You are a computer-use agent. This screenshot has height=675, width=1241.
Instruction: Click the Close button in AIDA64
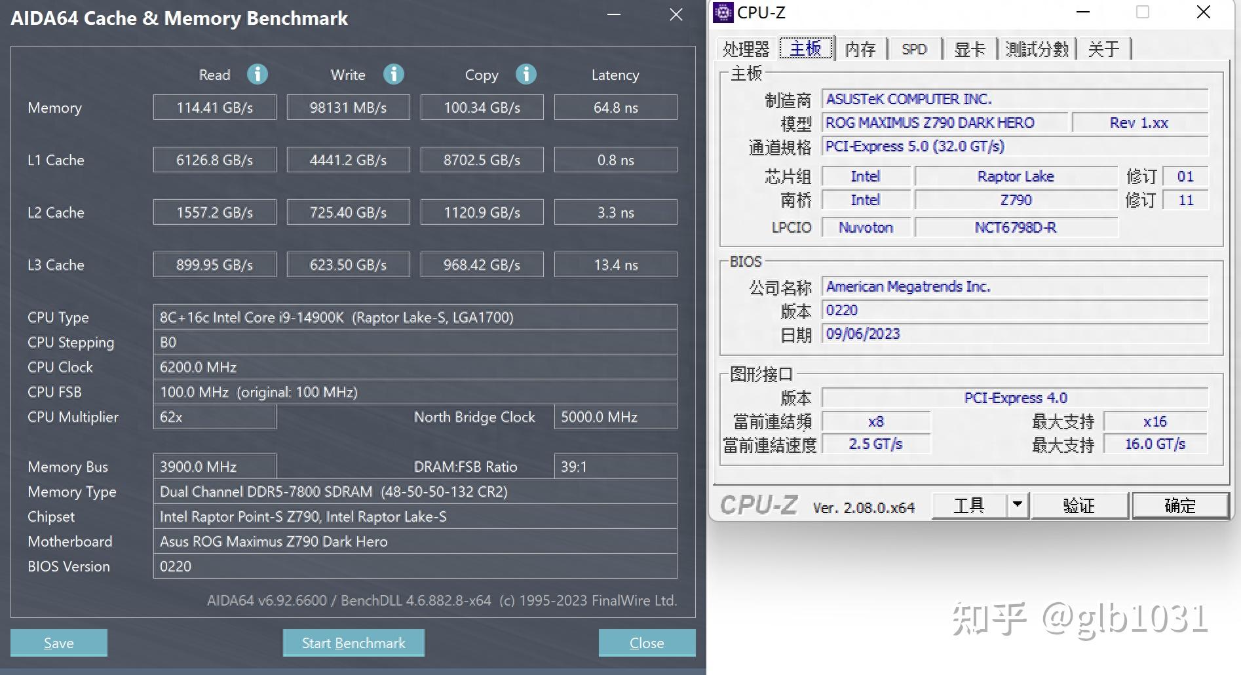647,643
